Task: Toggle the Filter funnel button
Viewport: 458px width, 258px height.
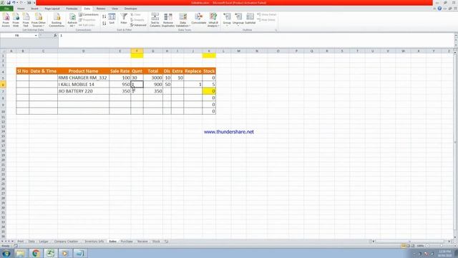Action: [x=124, y=19]
